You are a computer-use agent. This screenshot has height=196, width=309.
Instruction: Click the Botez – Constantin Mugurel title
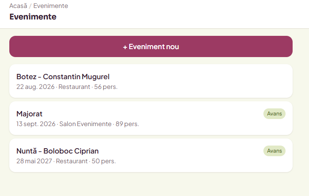tap(63, 77)
